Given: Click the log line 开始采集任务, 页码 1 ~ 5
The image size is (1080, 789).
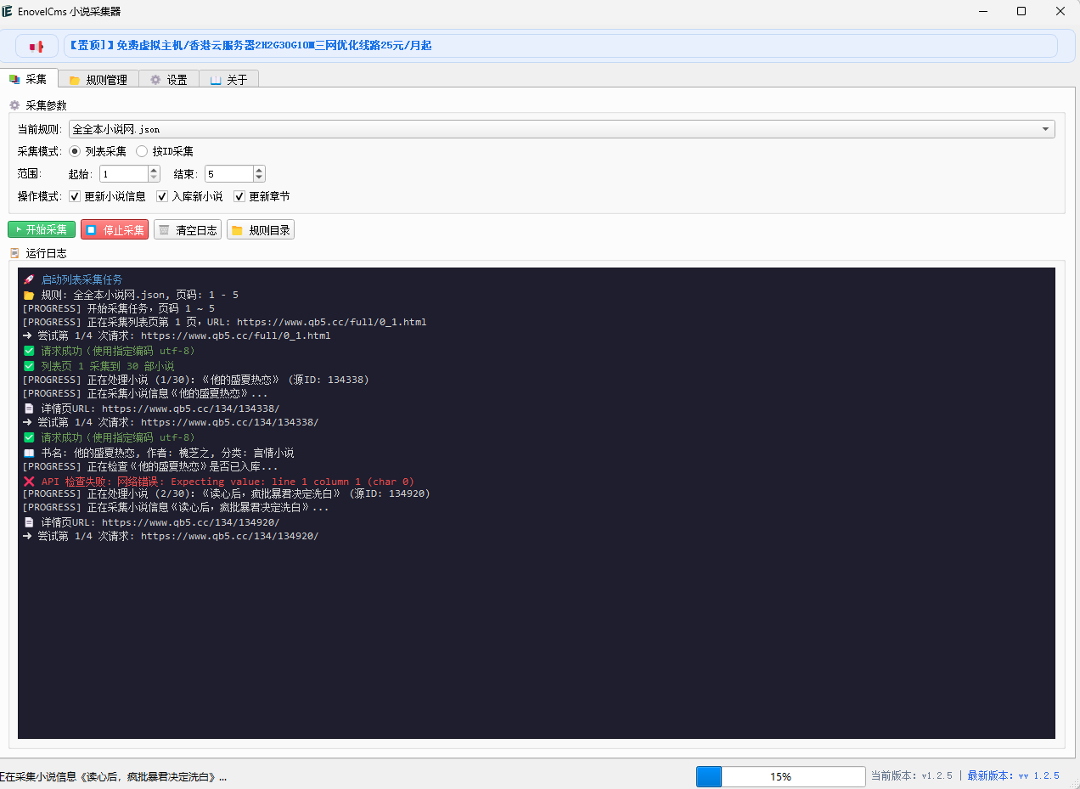Looking at the screenshot, I should point(119,308).
